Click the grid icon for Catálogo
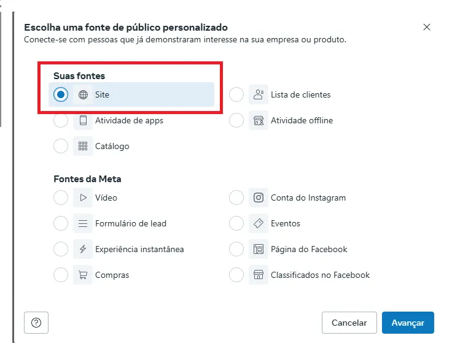 [x=83, y=146]
